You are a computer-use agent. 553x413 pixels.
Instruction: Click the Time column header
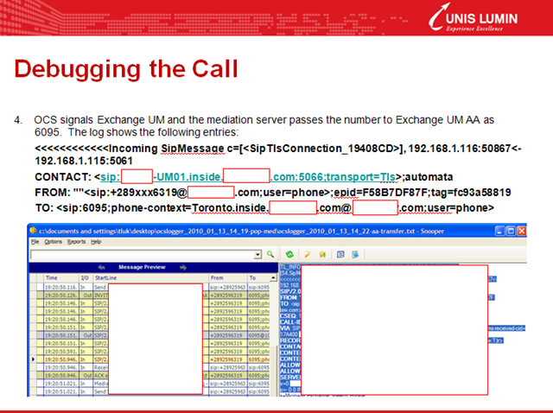point(61,278)
